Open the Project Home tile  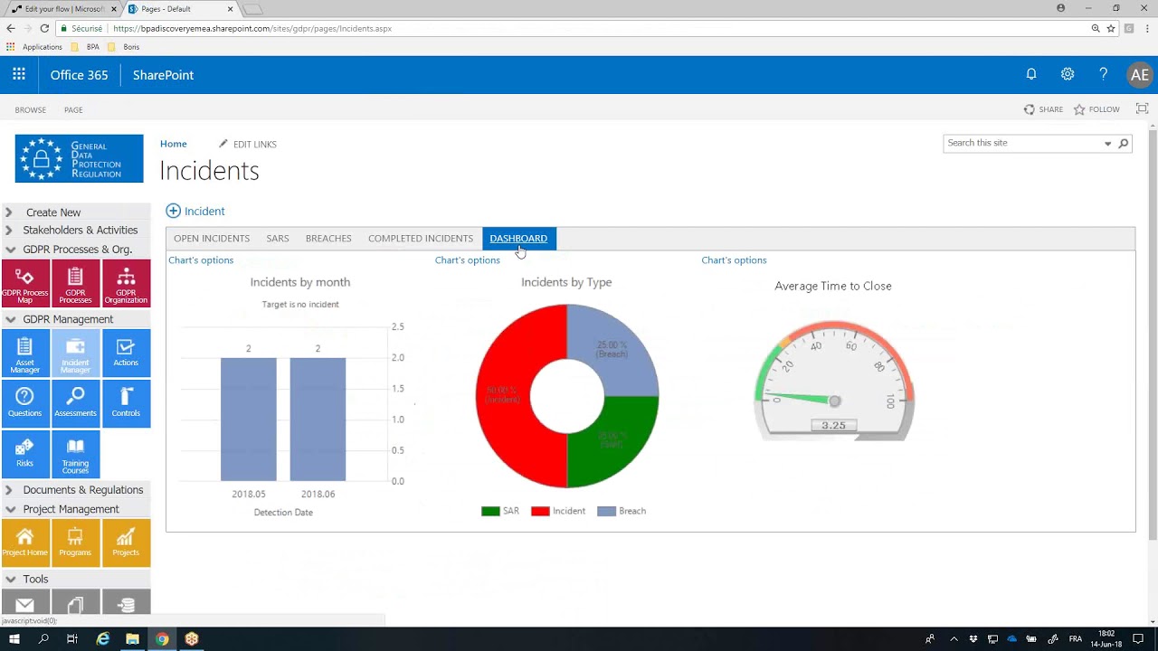pyautogui.click(x=24, y=543)
